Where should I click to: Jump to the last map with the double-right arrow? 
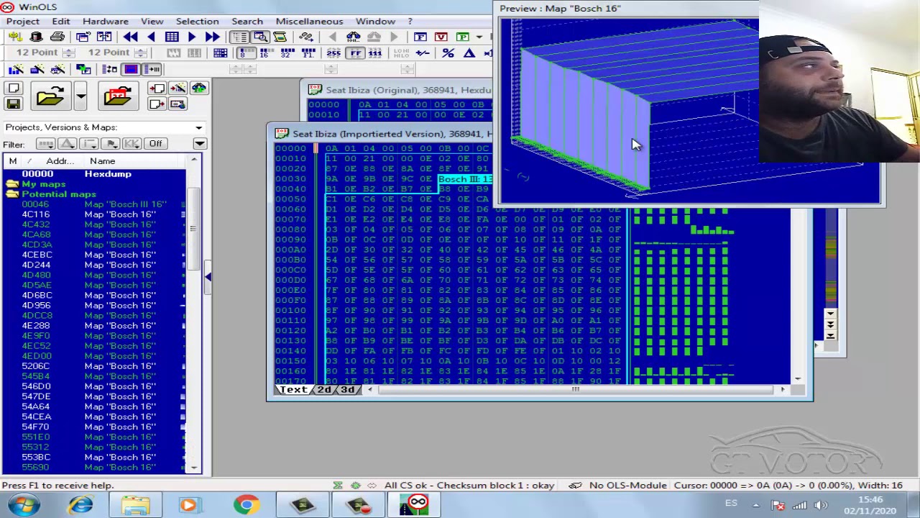[x=212, y=37]
